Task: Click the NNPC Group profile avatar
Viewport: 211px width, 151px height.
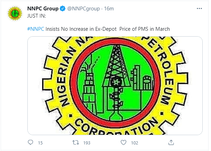Action: [14, 13]
